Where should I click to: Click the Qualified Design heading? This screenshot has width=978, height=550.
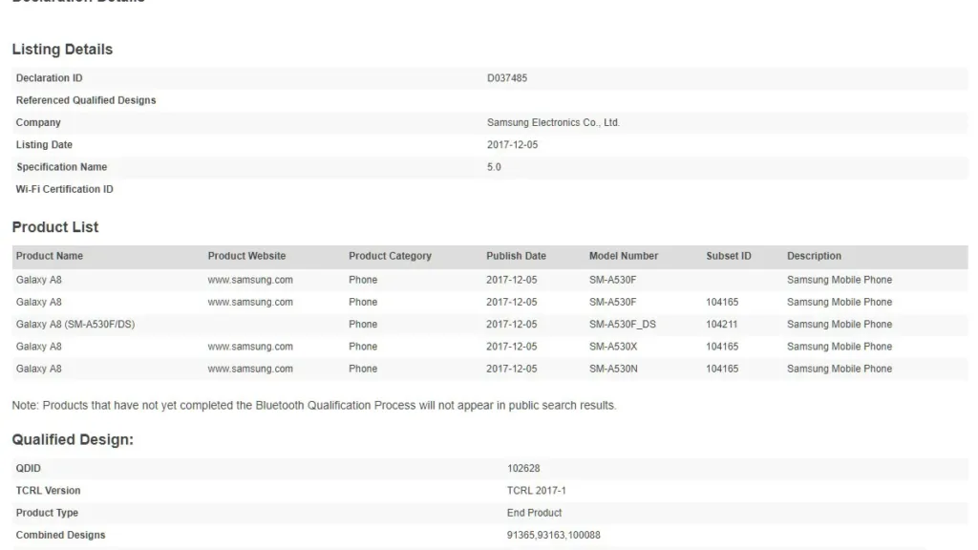(73, 439)
